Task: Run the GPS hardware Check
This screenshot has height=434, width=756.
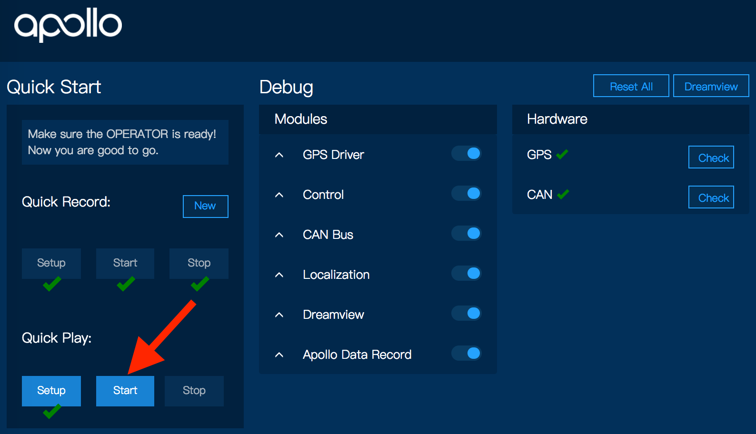Action: pos(711,158)
